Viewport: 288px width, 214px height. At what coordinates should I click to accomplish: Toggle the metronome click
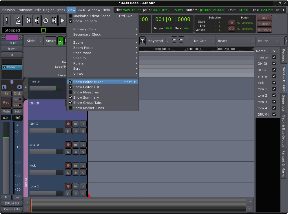tap(18, 21)
